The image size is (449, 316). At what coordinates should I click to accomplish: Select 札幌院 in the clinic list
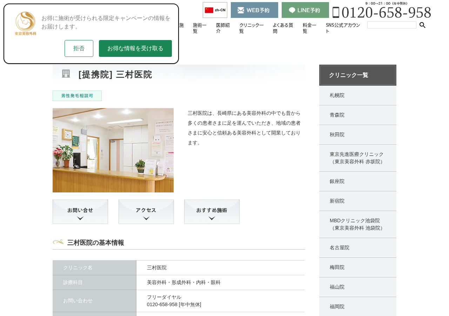point(358,96)
